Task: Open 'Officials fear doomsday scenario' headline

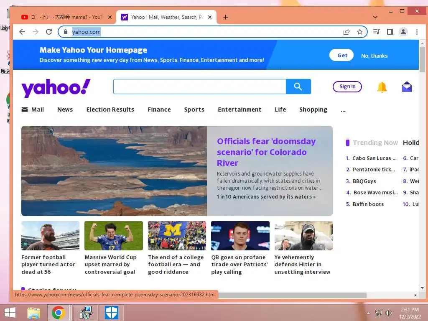Action: coord(266,152)
